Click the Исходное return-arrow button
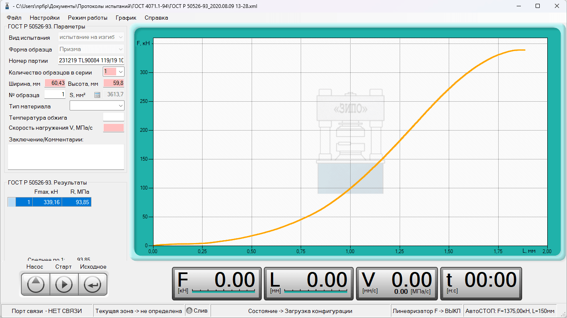Image resolution: width=567 pixels, height=318 pixels. point(93,285)
